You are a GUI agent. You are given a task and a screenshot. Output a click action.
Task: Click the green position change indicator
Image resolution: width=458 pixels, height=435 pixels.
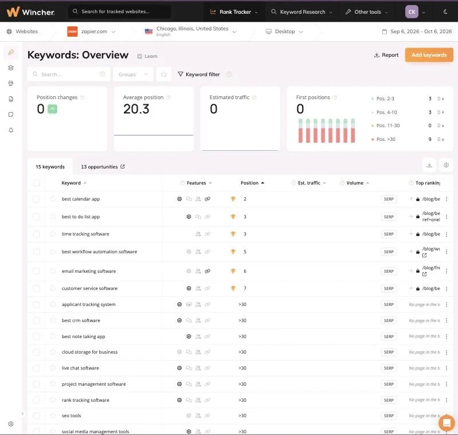click(52, 109)
